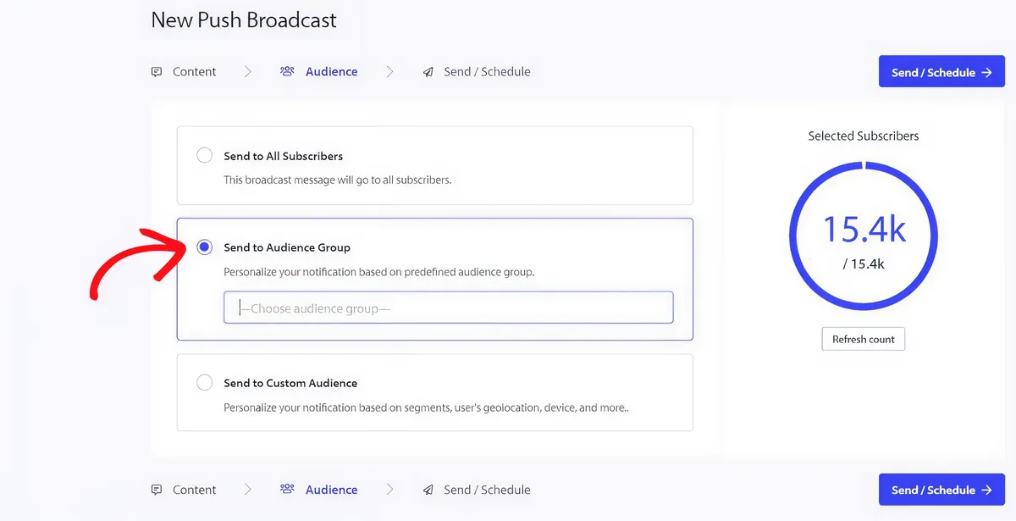The height and width of the screenshot is (521, 1016).
Task: Click the top paper plane send icon
Action: point(428,72)
